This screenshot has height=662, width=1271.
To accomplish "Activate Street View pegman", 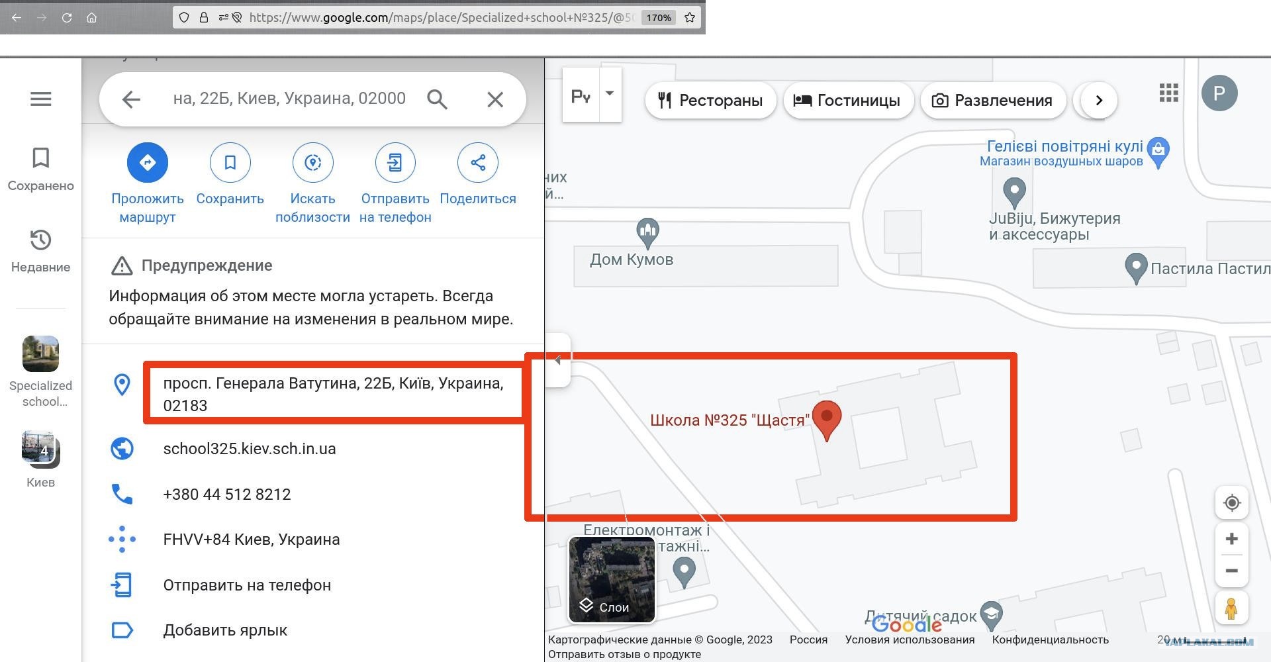I will tap(1231, 608).
